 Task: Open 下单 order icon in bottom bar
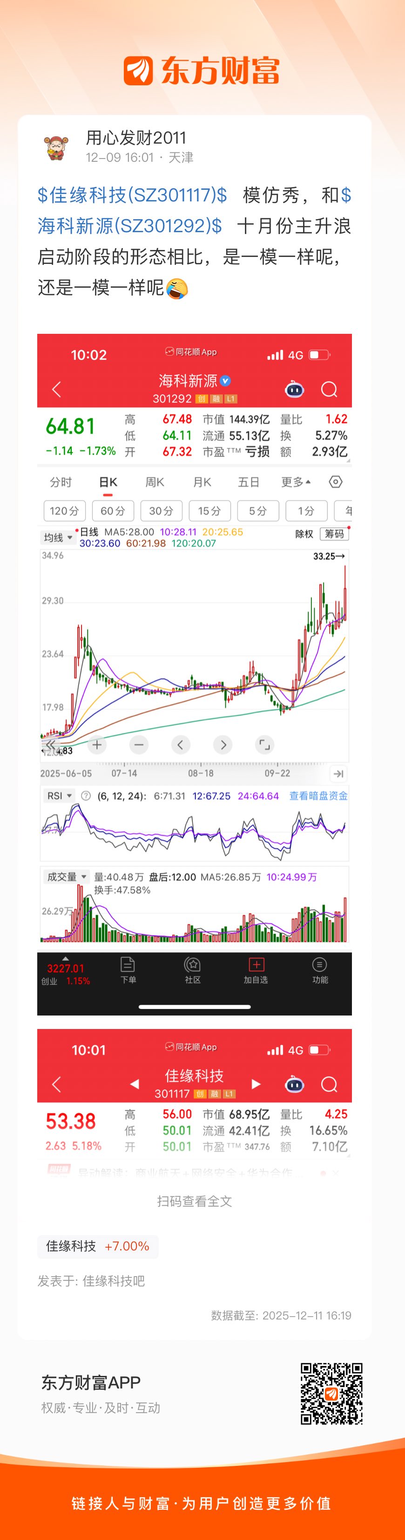click(128, 970)
